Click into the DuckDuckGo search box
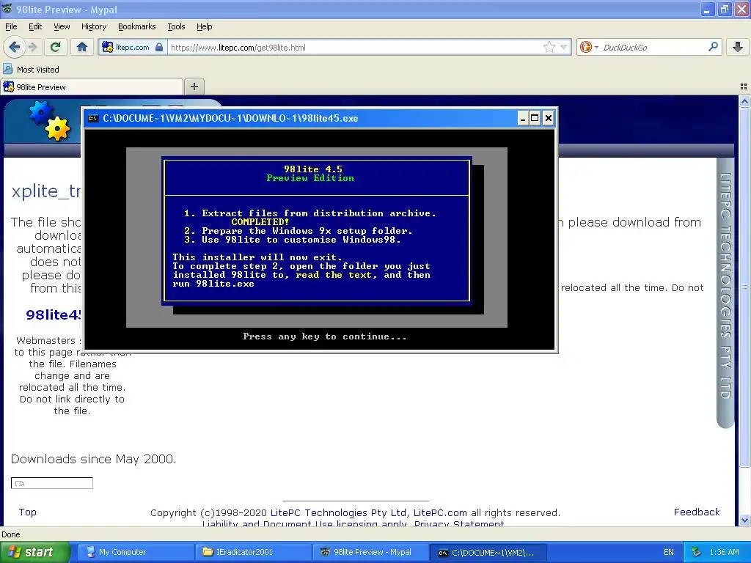The image size is (751, 563). 652,48
